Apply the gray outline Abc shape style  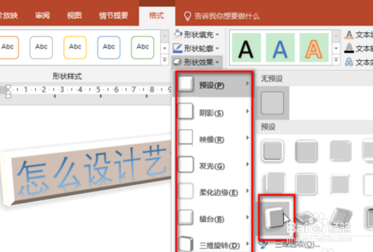[x=41, y=48]
